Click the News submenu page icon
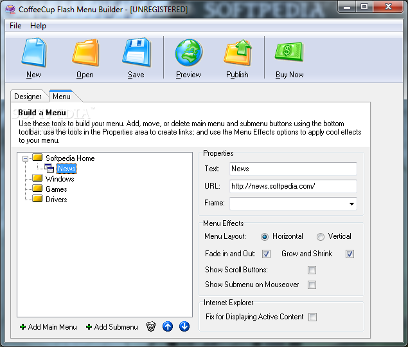 point(49,168)
